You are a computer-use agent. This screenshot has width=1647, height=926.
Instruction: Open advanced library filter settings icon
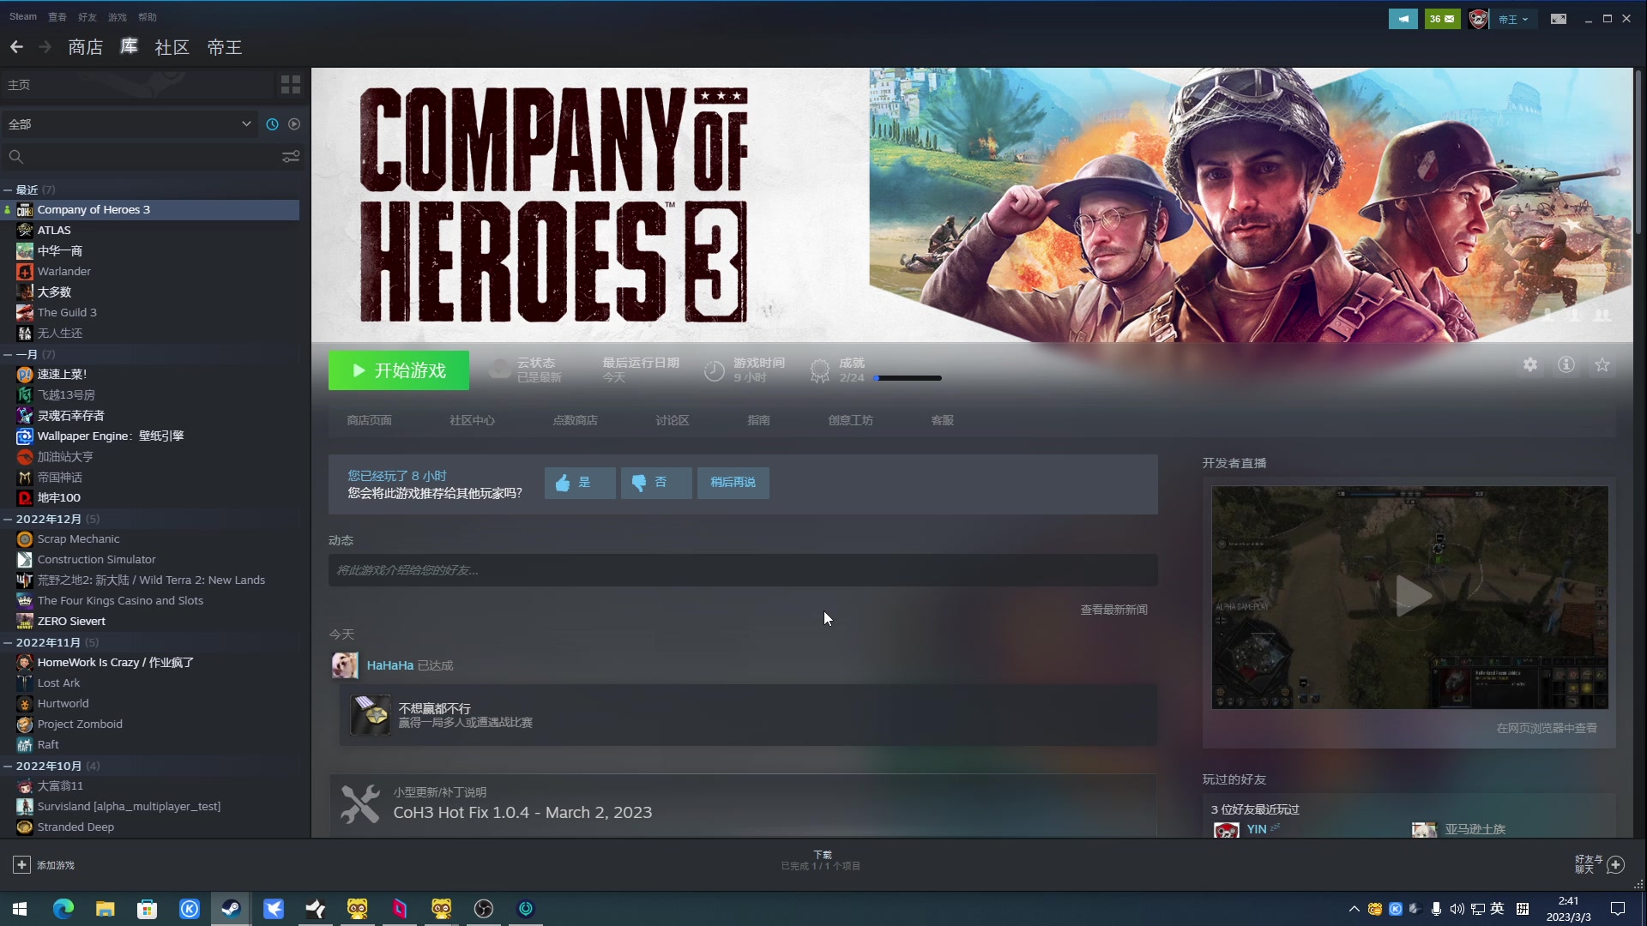[291, 157]
